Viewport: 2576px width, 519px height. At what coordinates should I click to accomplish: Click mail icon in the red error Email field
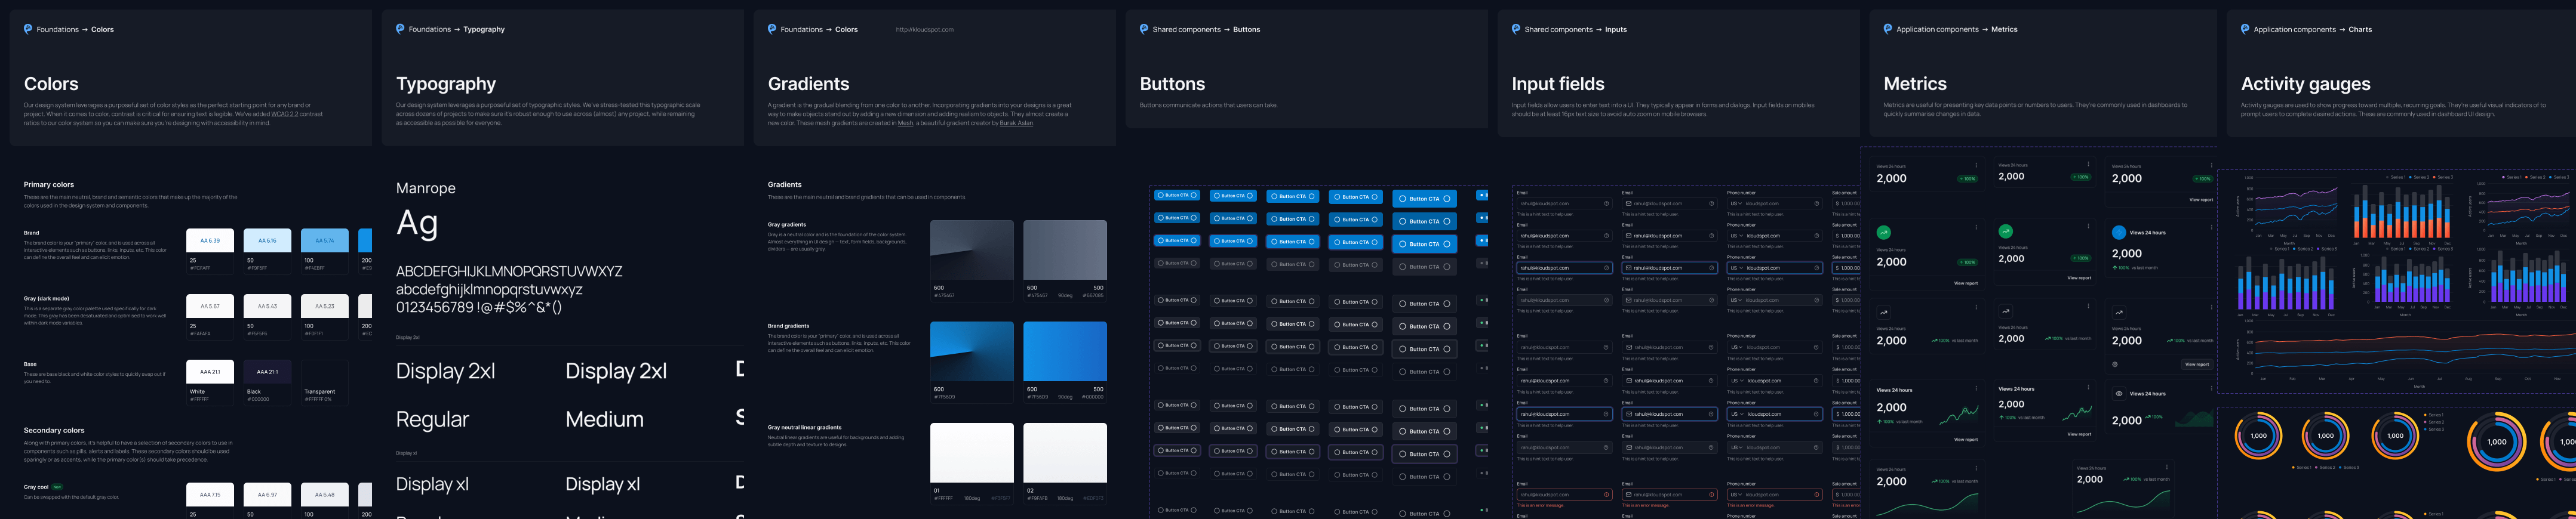tap(1629, 495)
